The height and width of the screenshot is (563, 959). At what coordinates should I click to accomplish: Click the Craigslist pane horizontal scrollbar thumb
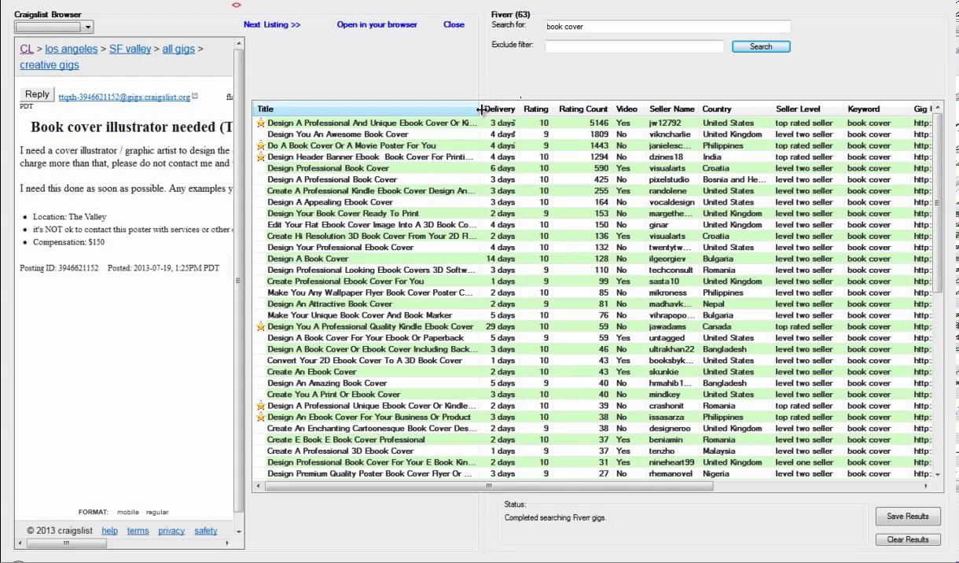tap(66, 543)
